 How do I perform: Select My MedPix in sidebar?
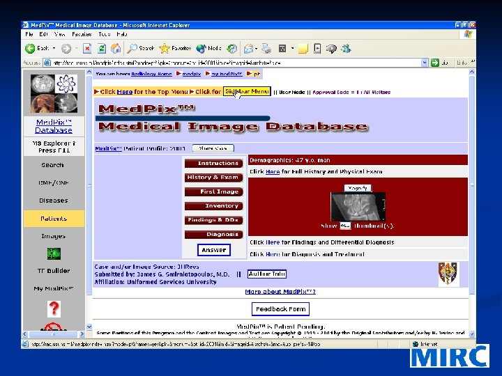(x=54, y=288)
